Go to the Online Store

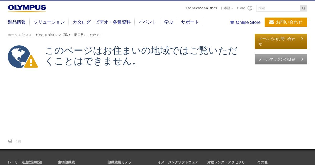(x=245, y=22)
